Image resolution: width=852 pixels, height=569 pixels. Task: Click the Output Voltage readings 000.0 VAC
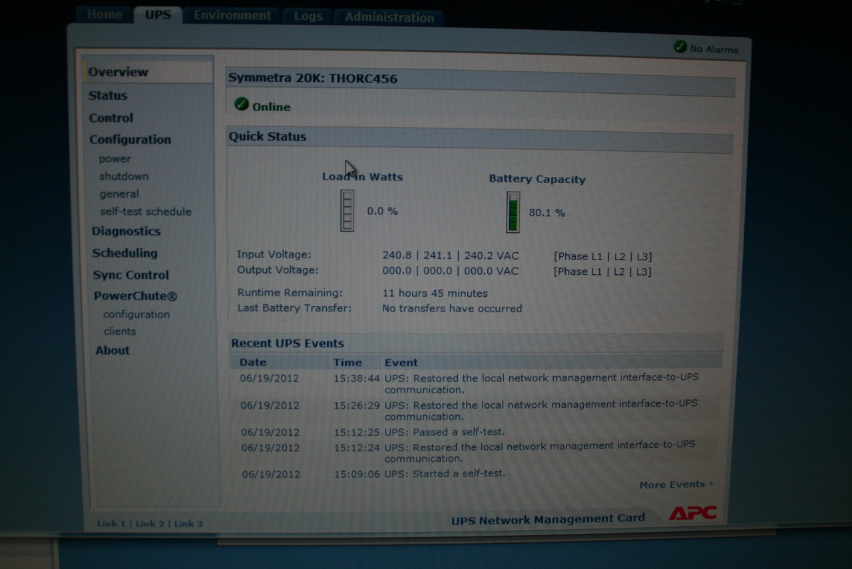451,271
